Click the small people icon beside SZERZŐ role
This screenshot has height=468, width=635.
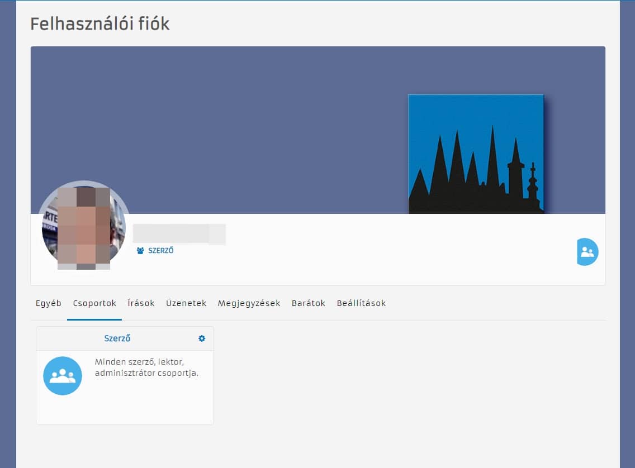pyautogui.click(x=140, y=251)
